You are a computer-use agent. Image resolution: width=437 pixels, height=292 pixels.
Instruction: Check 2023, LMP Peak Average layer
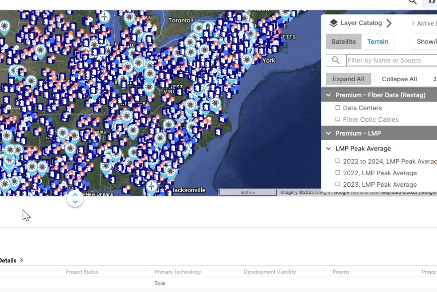pyautogui.click(x=338, y=184)
